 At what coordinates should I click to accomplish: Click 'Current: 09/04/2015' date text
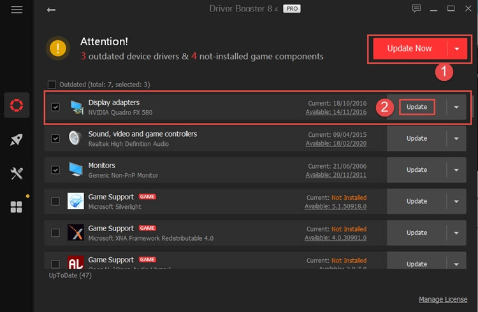(x=337, y=135)
